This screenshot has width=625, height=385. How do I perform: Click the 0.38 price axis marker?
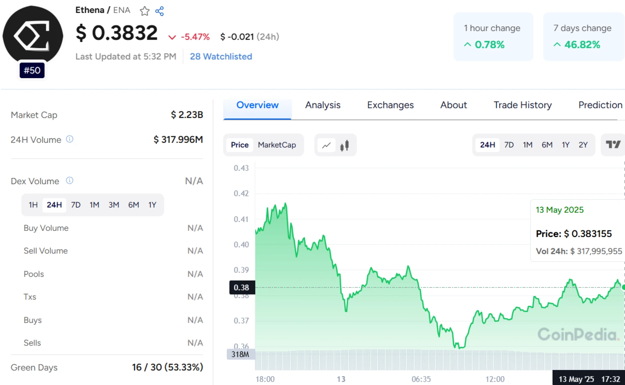pyautogui.click(x=242, y=287)
